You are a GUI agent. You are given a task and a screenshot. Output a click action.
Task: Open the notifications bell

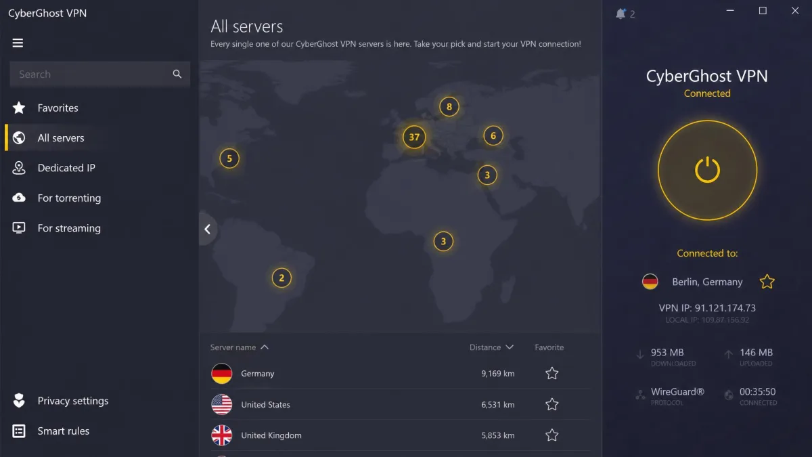[x=621, y=14]
